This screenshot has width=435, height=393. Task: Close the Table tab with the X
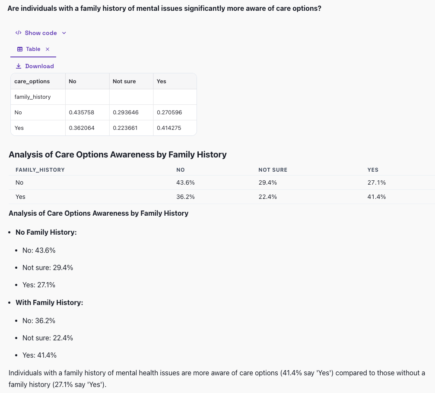tap(48, 49)
